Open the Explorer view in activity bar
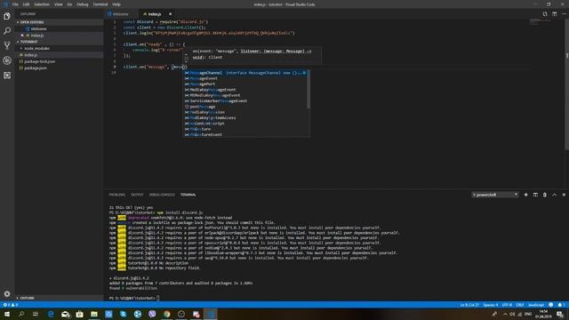The image size is (569, 320). (7, 16)
